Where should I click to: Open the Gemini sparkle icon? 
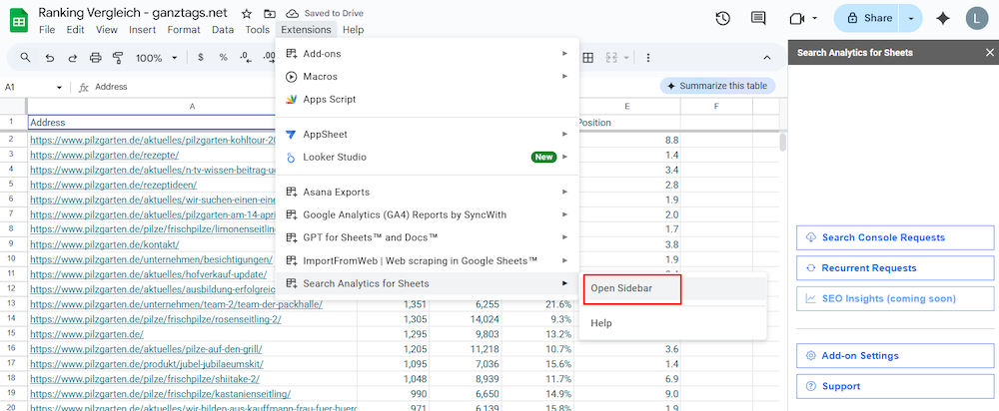pos(943,18)
